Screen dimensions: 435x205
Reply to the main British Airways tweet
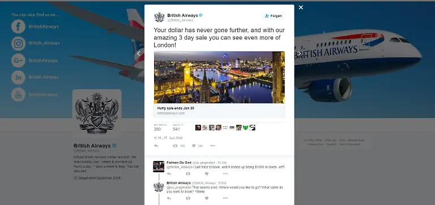point(156,146)
